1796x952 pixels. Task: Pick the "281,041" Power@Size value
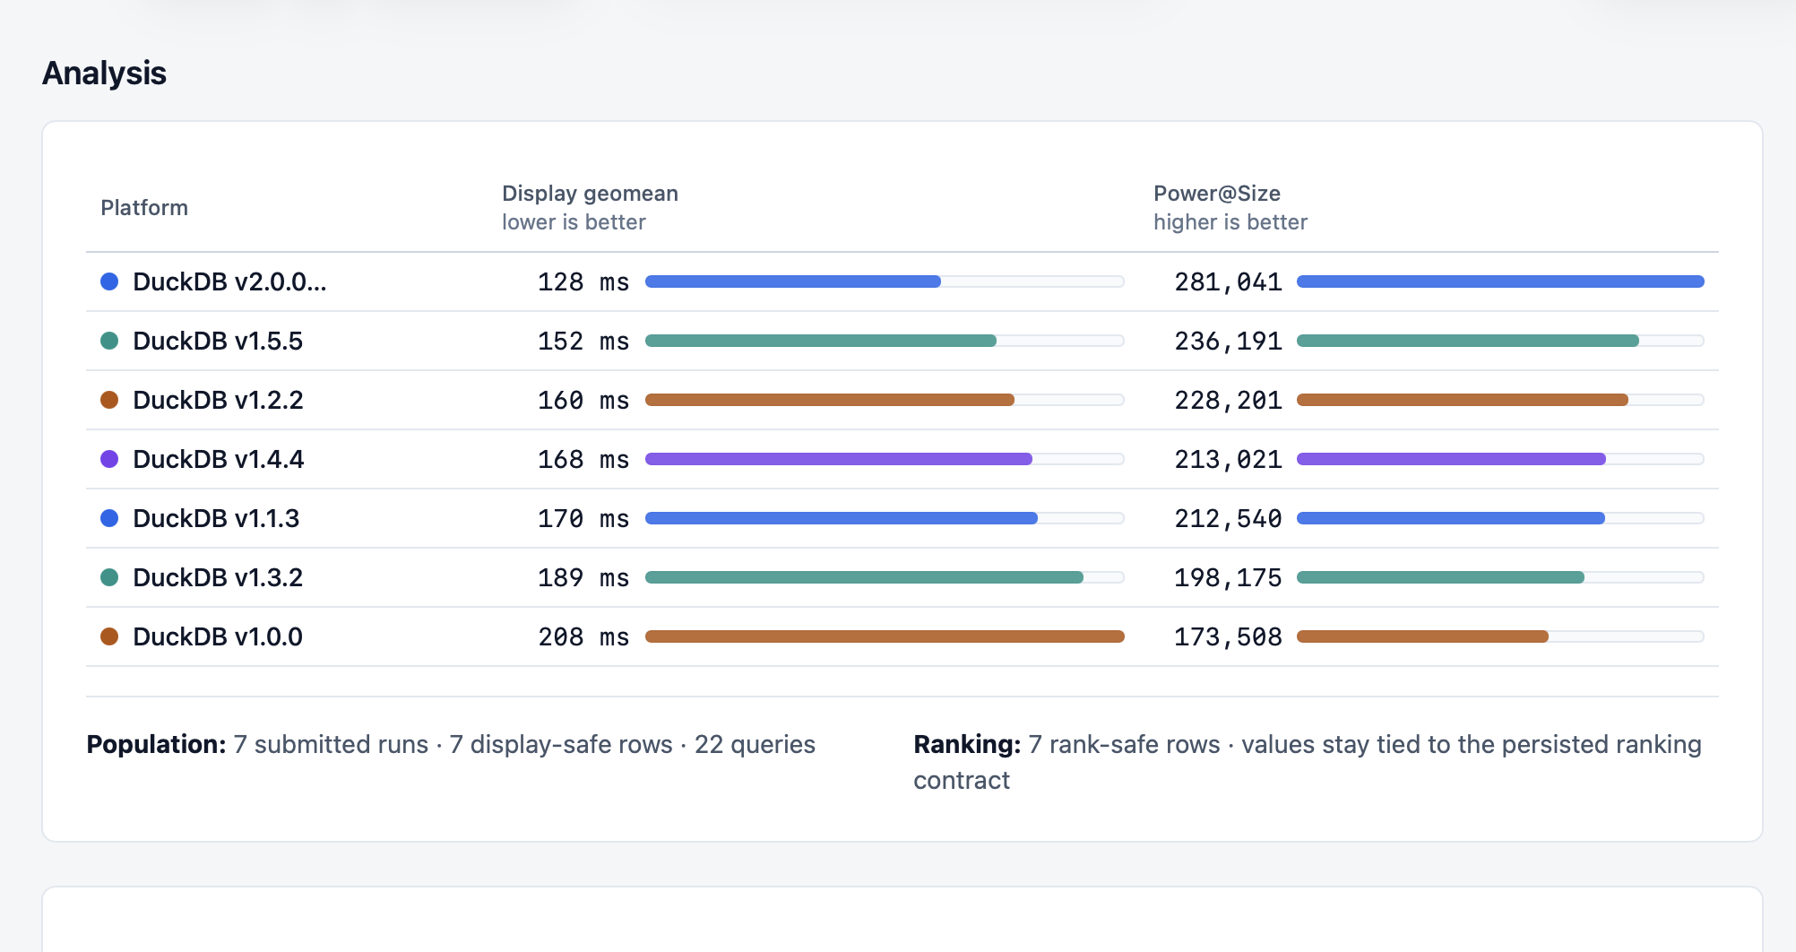[1228, 281]
